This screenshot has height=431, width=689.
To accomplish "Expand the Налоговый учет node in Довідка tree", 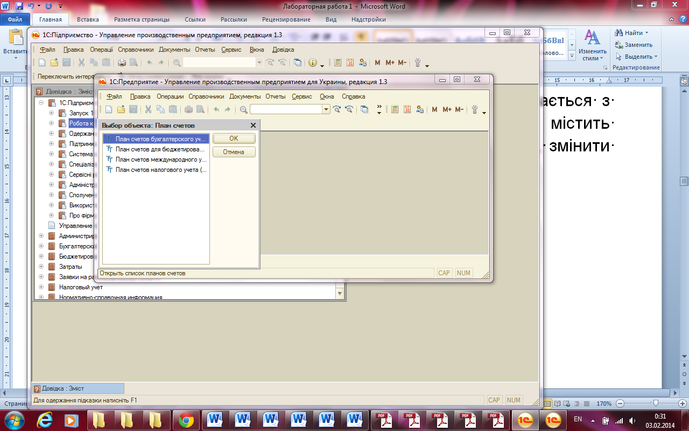I will 41,287.
